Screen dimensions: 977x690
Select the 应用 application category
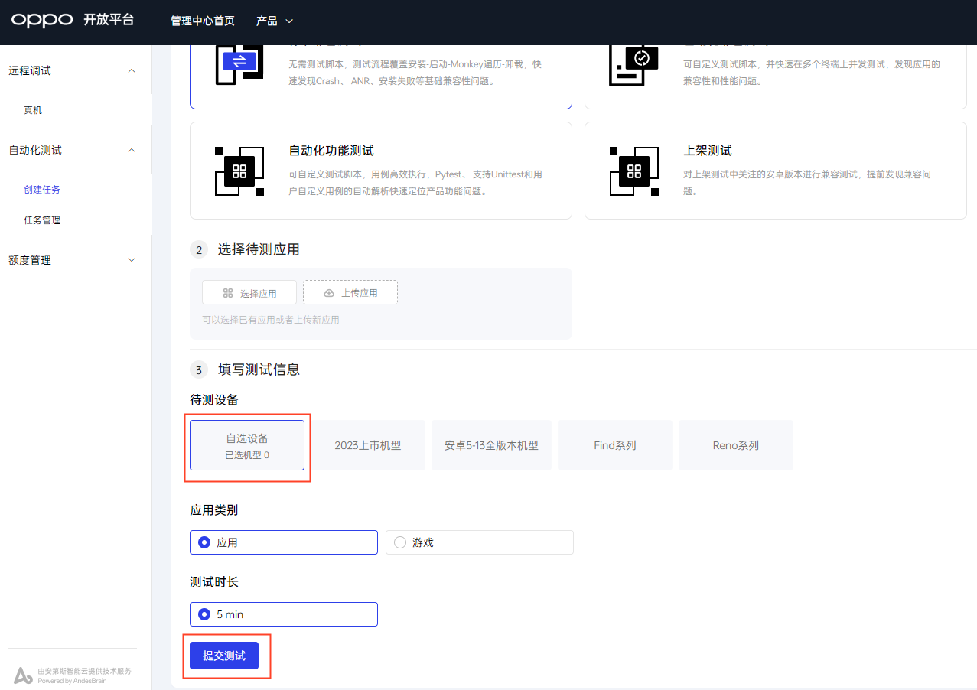click(x=205, y=542)
